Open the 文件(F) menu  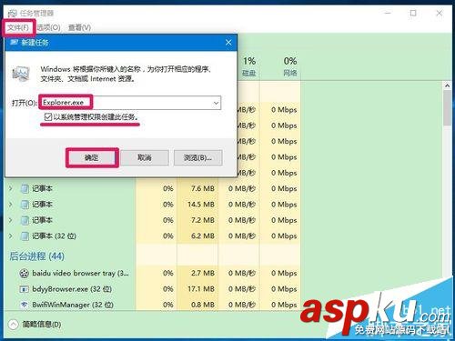coord(18,27)
